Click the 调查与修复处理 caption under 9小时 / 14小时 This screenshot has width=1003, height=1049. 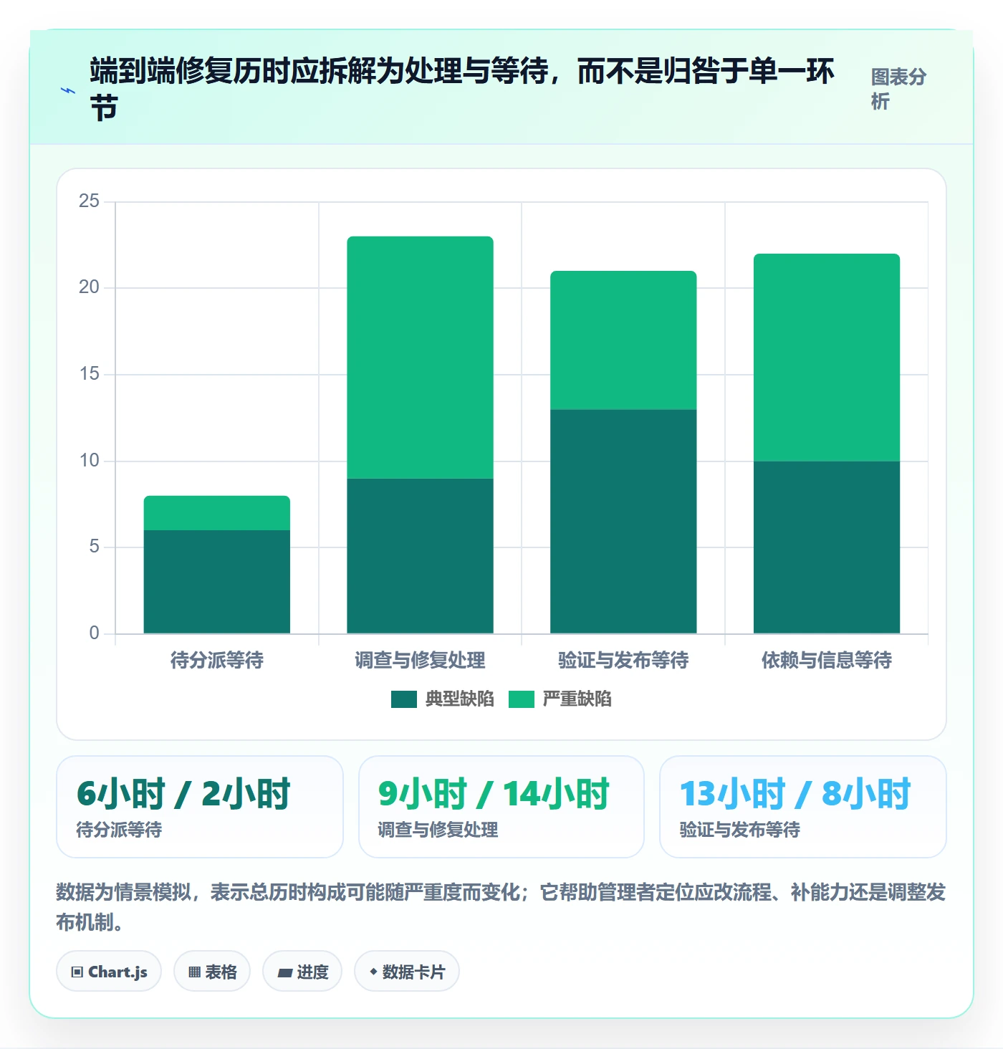438,830
